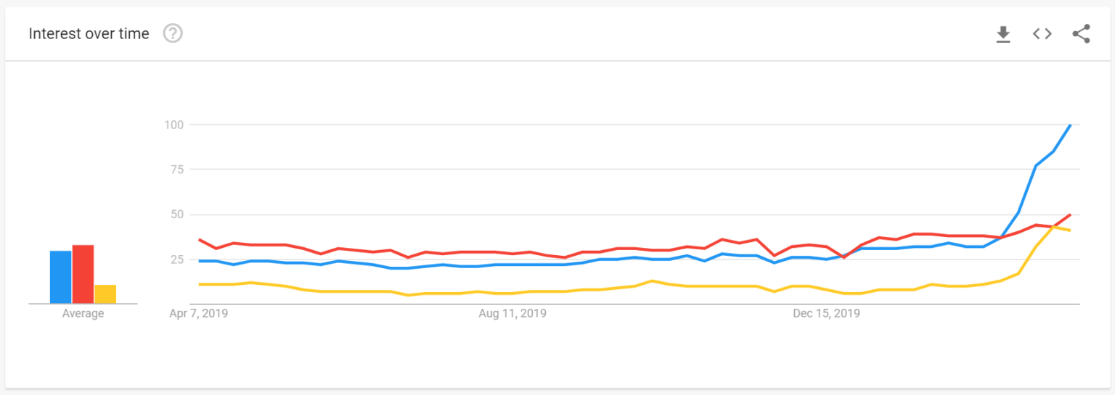
Task: Click the help question mark icon
Action: (x=173, y=33)
